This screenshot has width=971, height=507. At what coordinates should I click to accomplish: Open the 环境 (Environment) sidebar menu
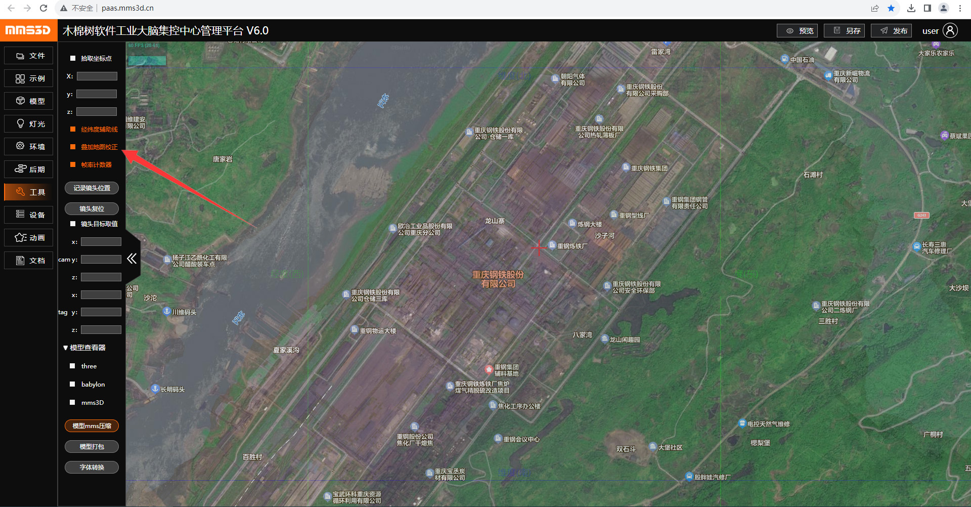[28, 147]
